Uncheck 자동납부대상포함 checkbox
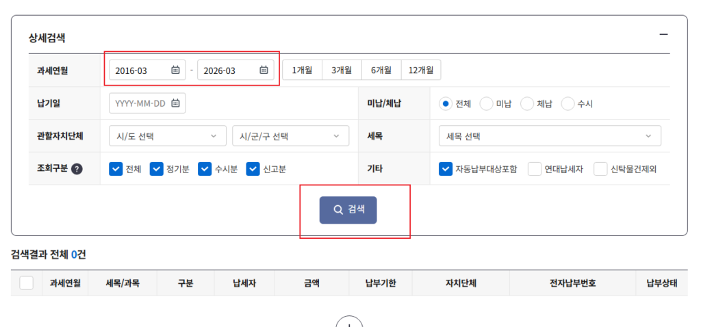 [x=446, y=169]
